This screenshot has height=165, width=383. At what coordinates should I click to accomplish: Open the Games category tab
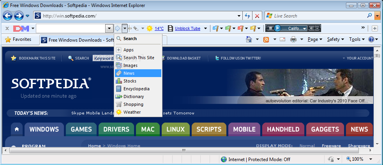(x=81, y=129)
